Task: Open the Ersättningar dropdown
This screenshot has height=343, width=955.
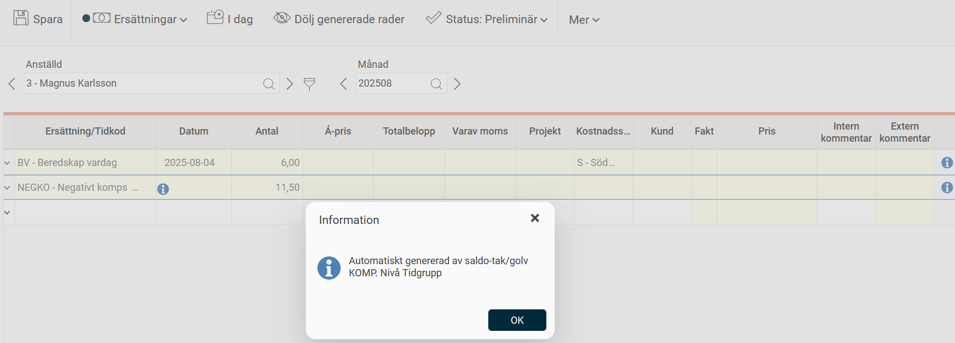Action: (x=135, y=18)
